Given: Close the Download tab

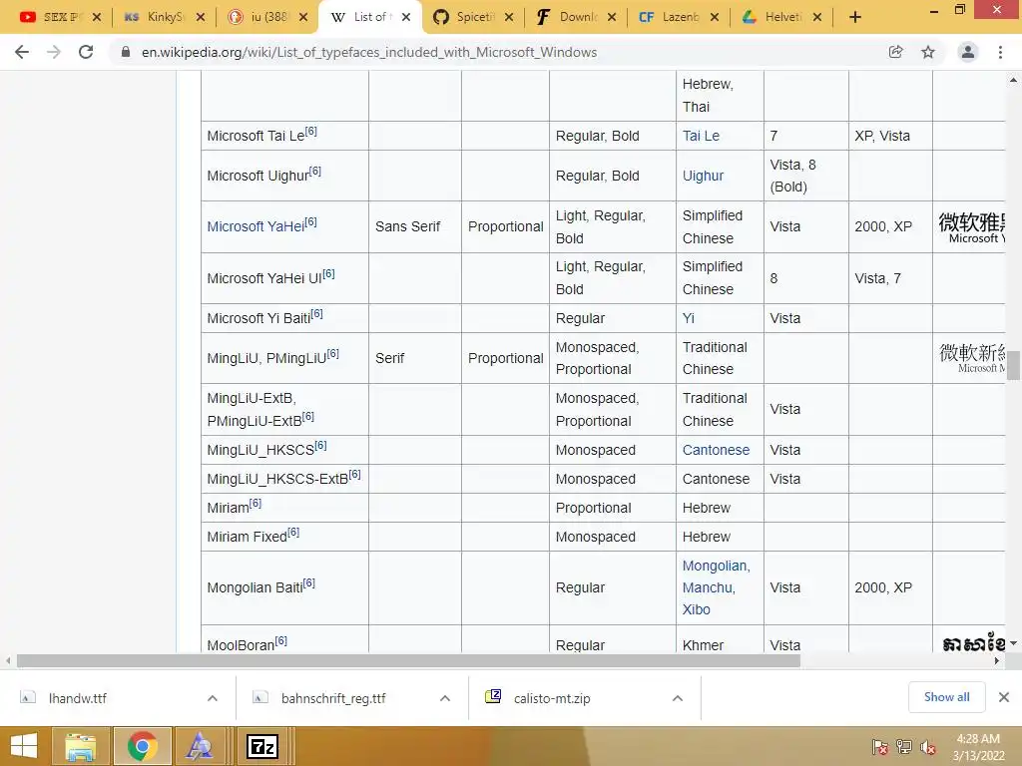Looking at the screenshot, I should click(x=612, y=17).
